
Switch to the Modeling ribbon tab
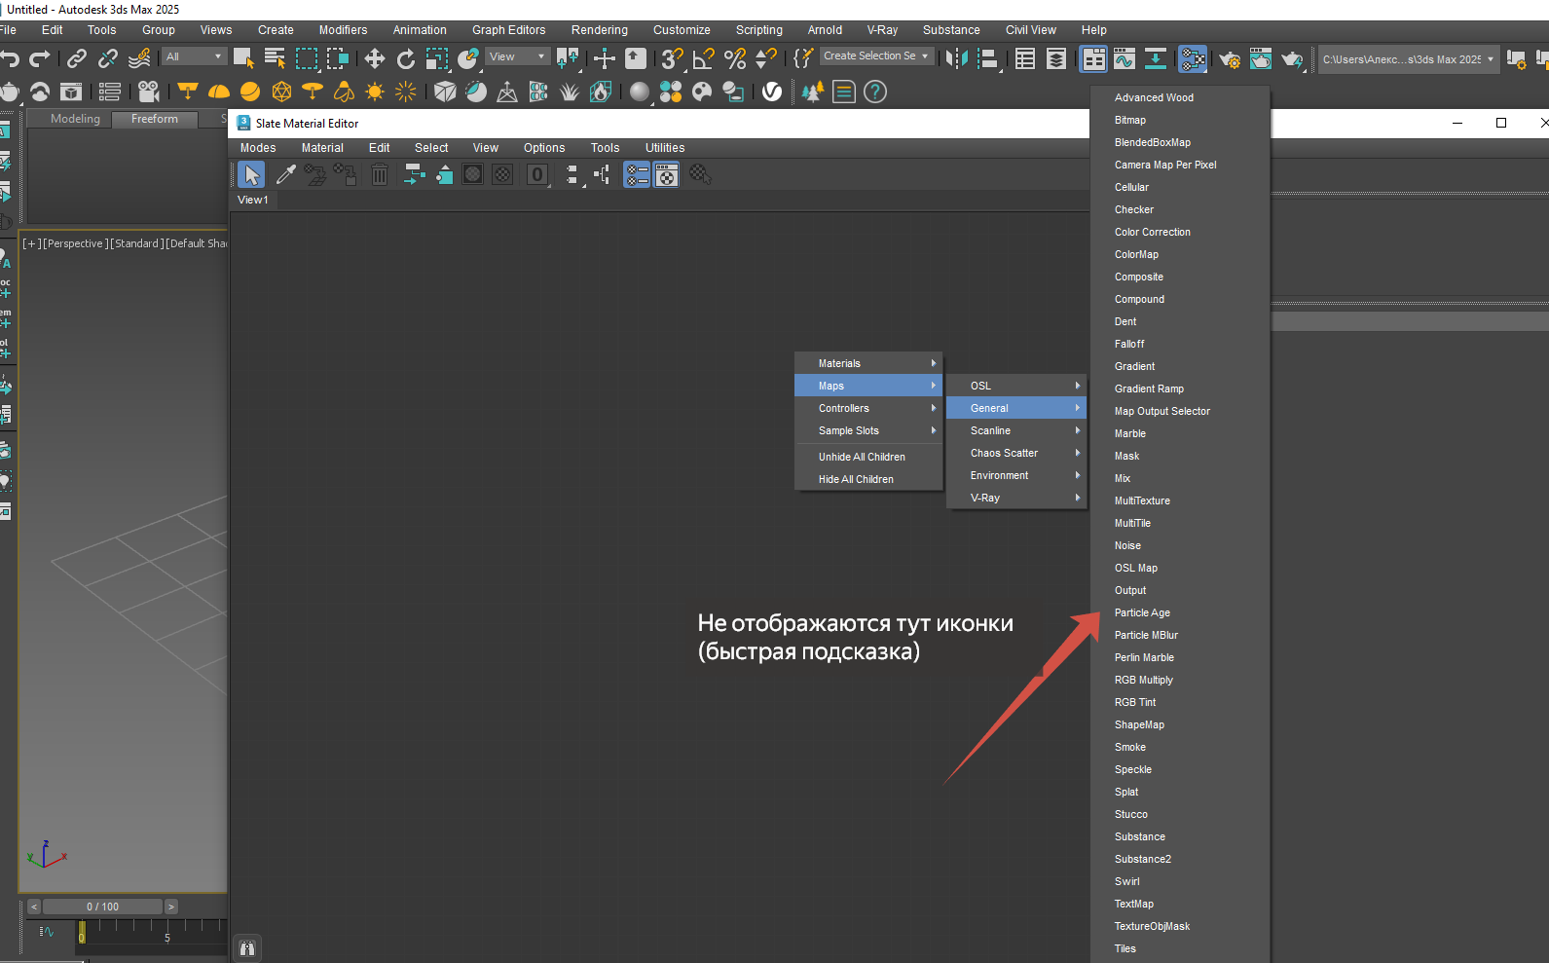pyautogui.click(x=75, y=119)
